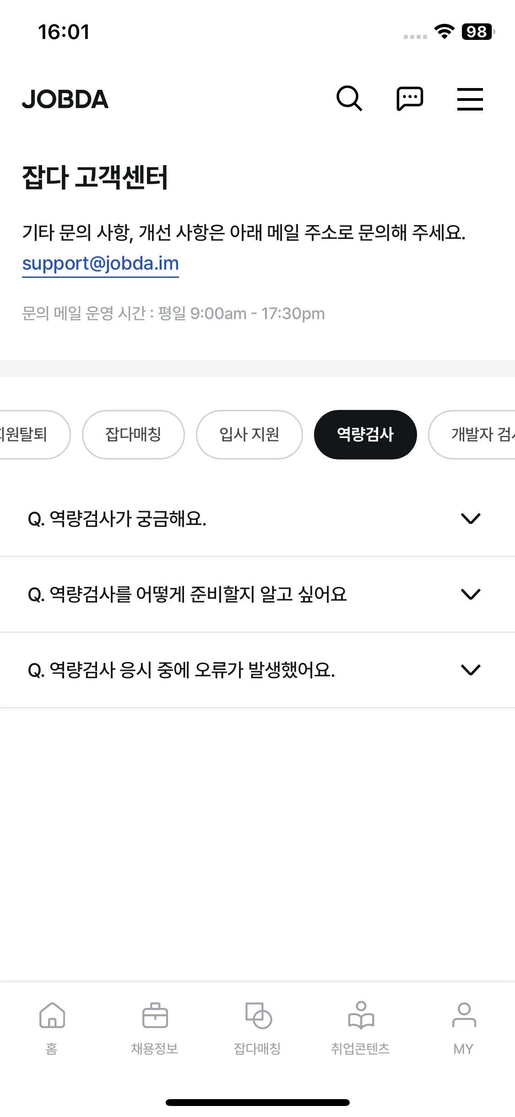Expand the chevron for 어떻게 준비할지 알고 싶어요
The width and height of the screenshot is (515, 1117).
point(471,594)
